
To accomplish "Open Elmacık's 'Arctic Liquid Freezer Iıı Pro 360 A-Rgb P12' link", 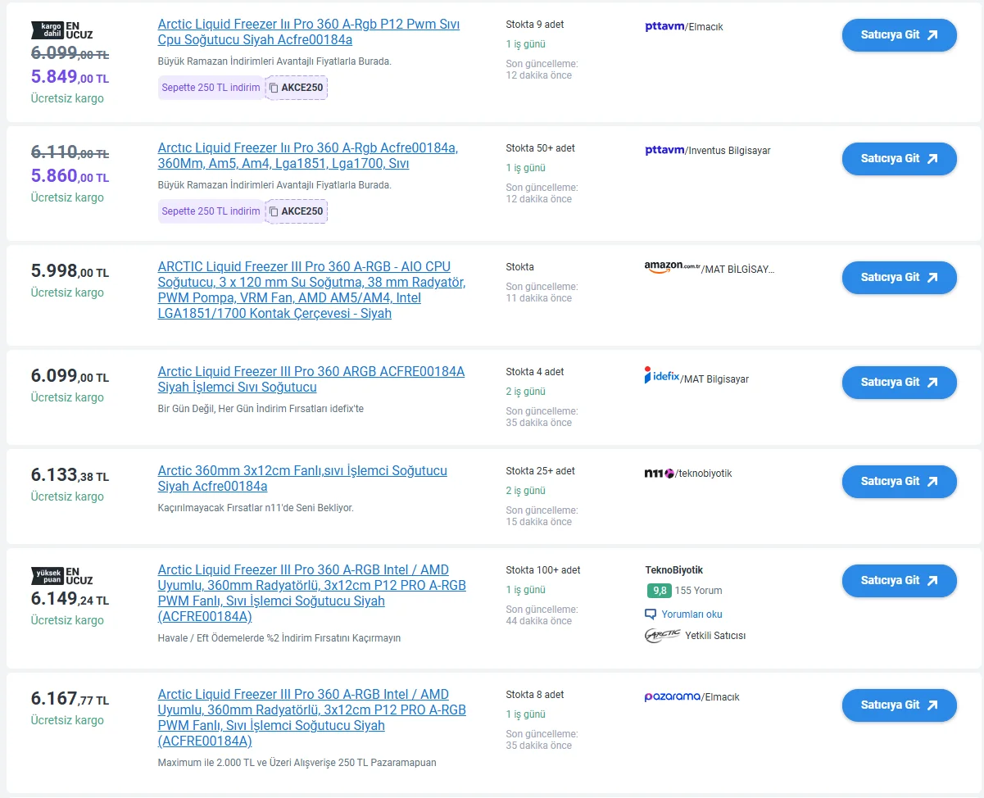I will pos(309,32).
